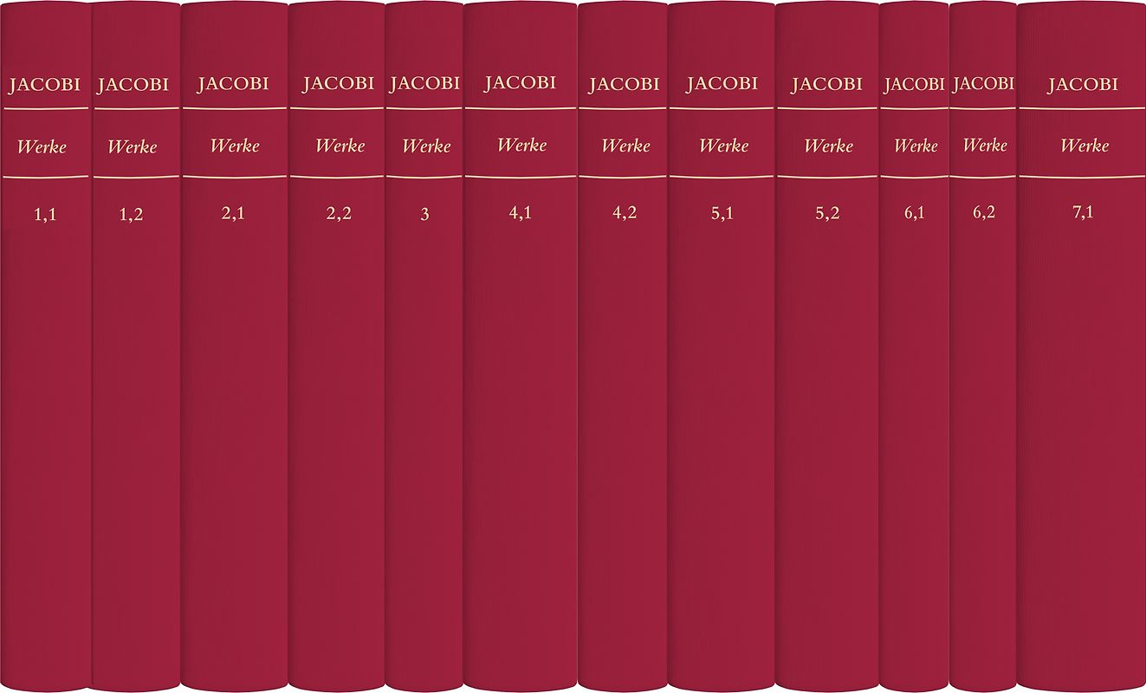Click the volume number 4,2 label
Screen dimensions: 1146x693
tap(625, 214)
